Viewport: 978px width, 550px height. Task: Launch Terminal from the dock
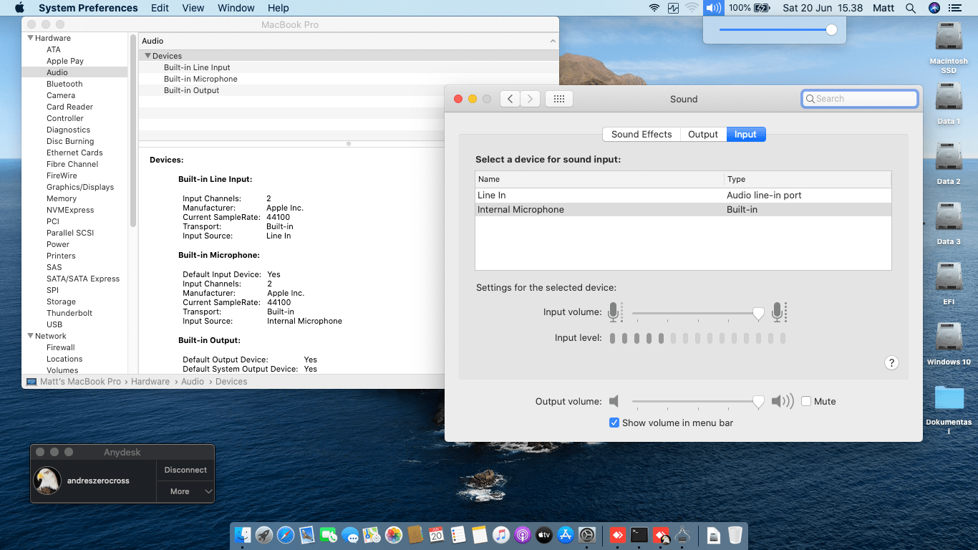(639, 535)
